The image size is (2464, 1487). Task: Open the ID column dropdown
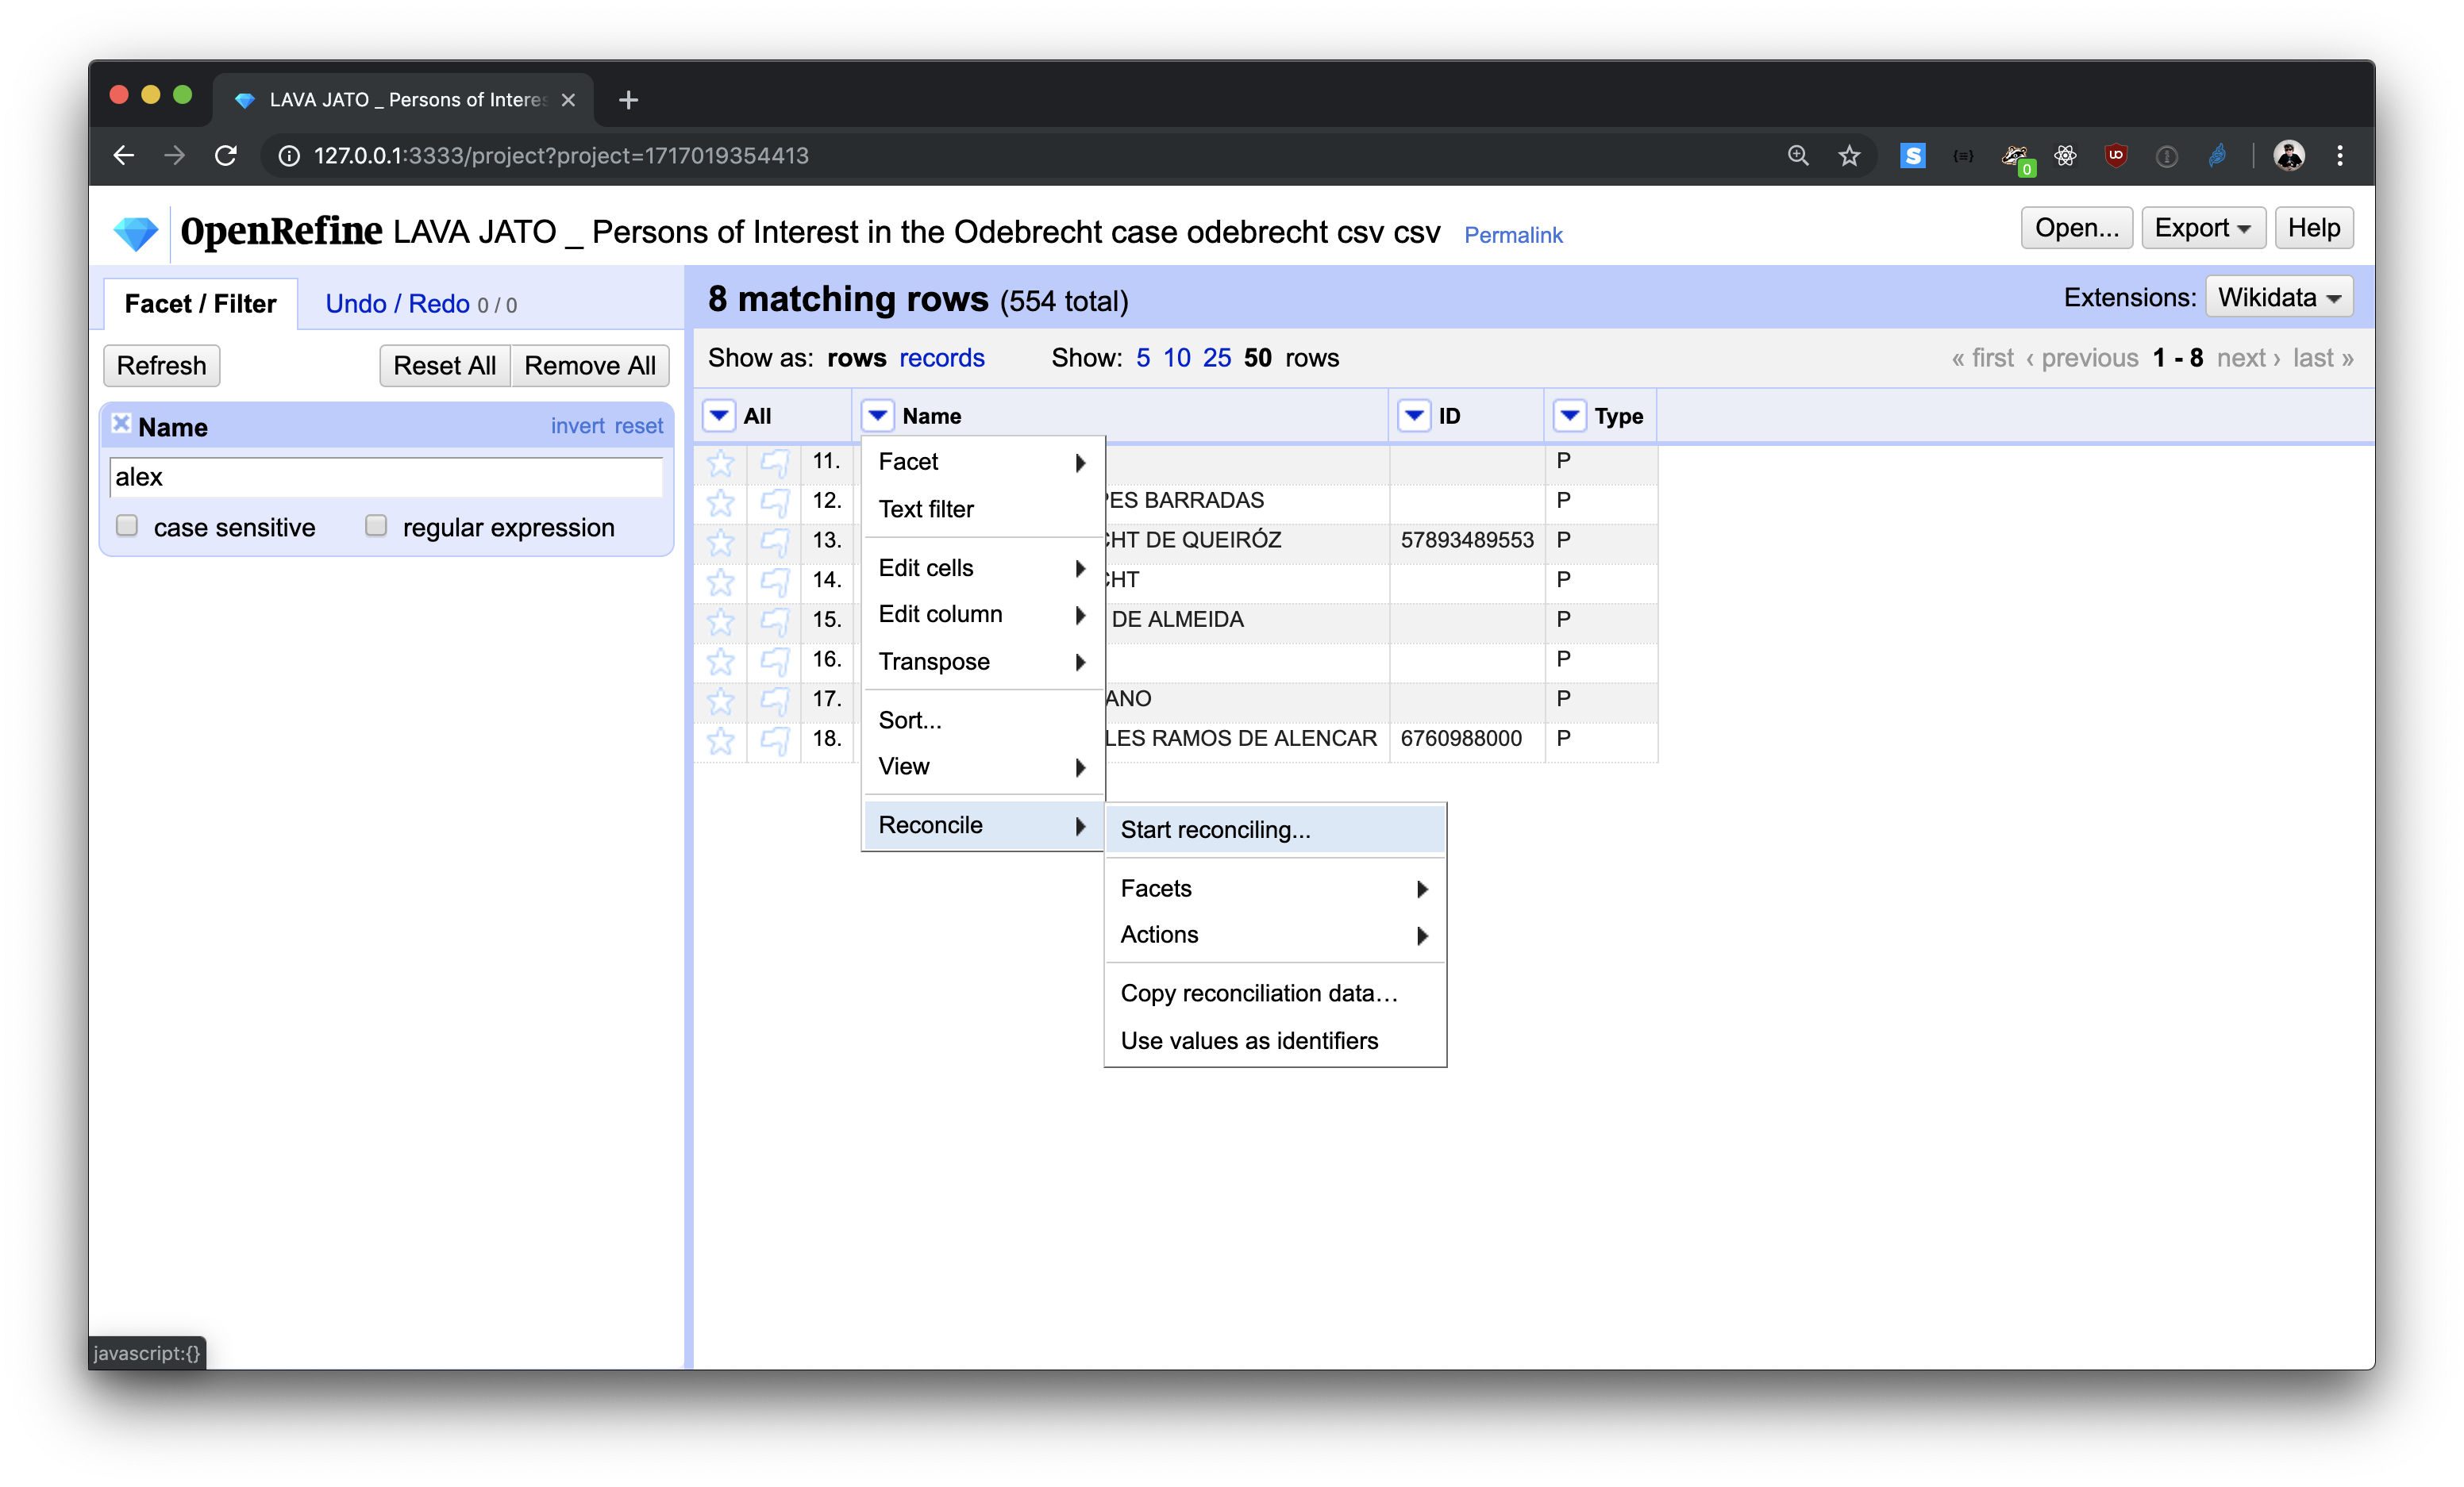(1414, 415)
